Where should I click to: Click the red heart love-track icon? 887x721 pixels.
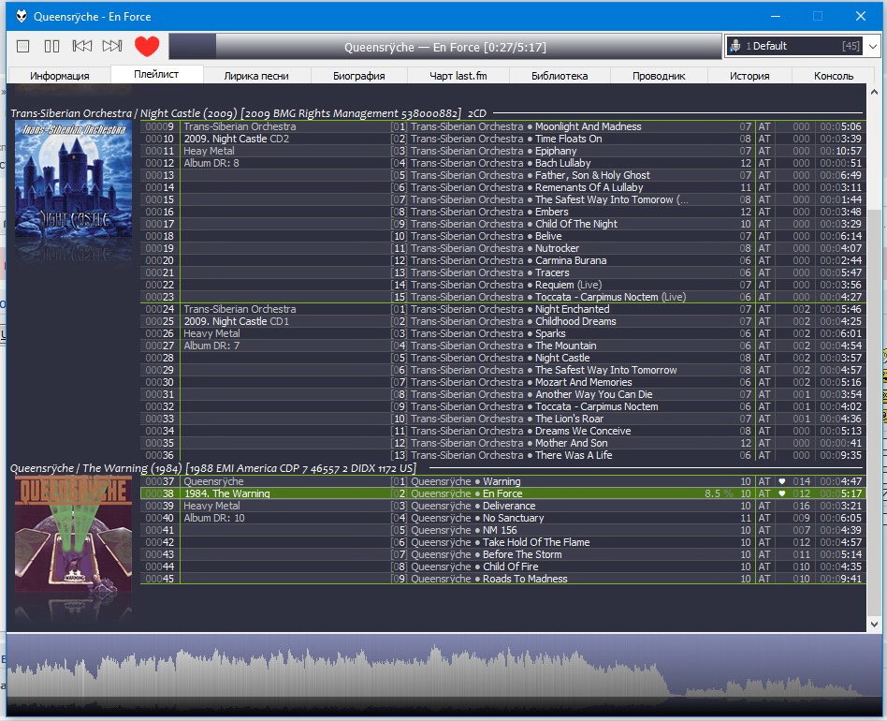pyautogui.click(x=147, y=46)
